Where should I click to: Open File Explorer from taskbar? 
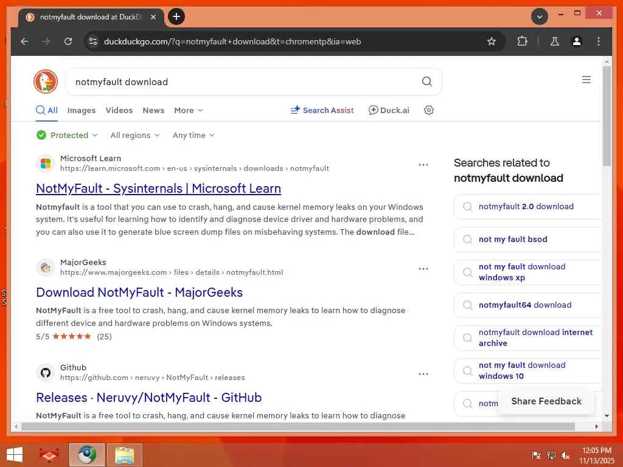[124, 455]
